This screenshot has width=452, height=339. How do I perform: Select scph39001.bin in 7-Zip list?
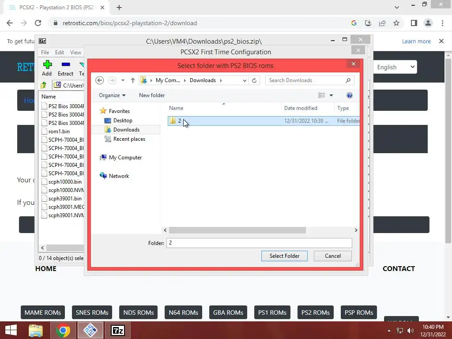[65, 199]
